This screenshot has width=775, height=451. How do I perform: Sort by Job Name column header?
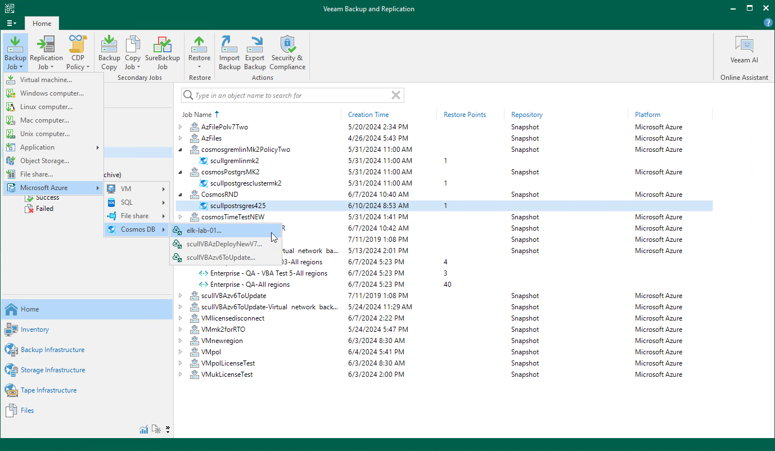pos(197,115)
